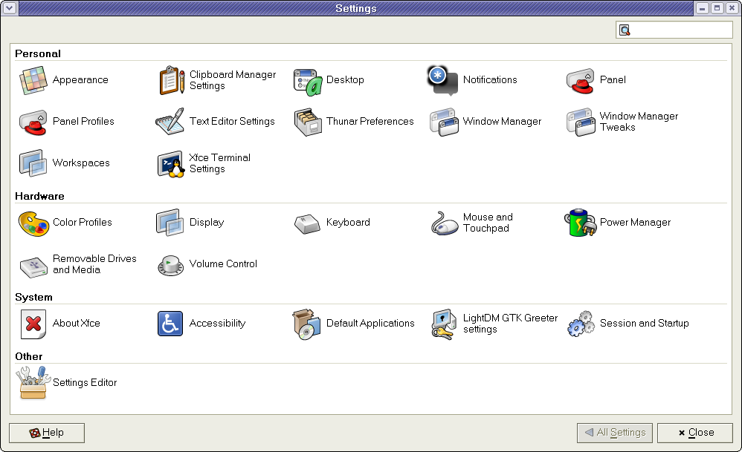This screenshot has height=452, width=742.
Task: Open Window Manager Tweaks
Action: coord(580,122)
